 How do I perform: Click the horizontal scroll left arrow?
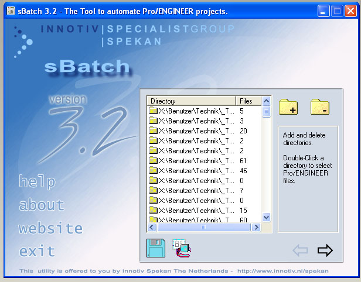tap(151, 228)
